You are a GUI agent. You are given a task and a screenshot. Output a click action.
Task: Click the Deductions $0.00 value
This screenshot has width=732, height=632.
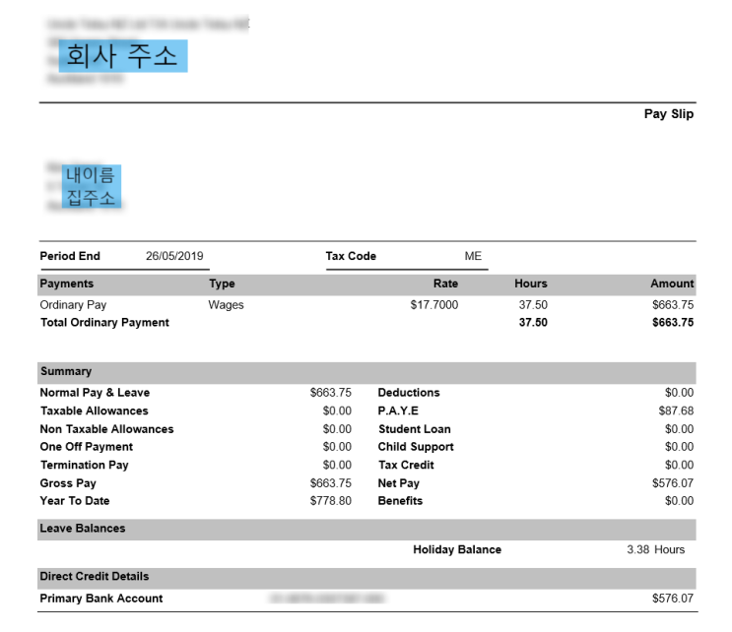pyautogui.click(x=679, y=393)
